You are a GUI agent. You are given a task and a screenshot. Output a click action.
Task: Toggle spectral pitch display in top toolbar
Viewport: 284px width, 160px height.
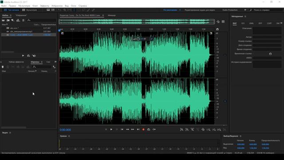click(x=53, y=10)
